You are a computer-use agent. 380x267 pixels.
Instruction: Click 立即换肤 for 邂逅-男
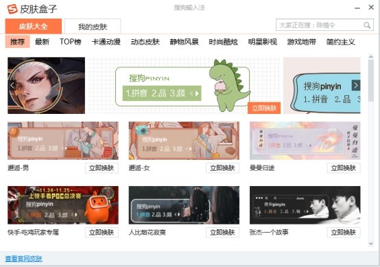coord(102,167)
